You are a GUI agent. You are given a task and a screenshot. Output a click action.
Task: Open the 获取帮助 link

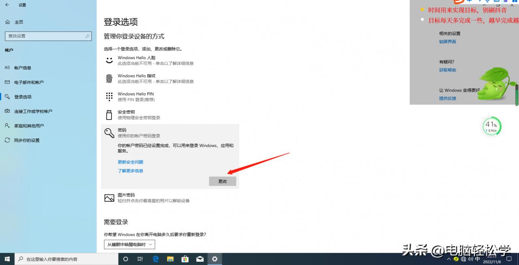point(448,70)
